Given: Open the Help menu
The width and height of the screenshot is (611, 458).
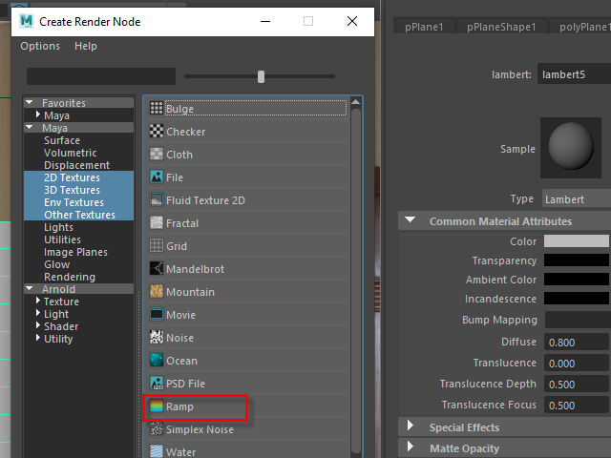Looking at the screenshot, I should 86,46.
